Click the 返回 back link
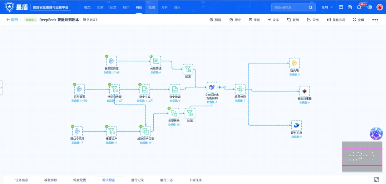Image resolution: width=386 pixels, height=184 pixels. coord(12,20)
